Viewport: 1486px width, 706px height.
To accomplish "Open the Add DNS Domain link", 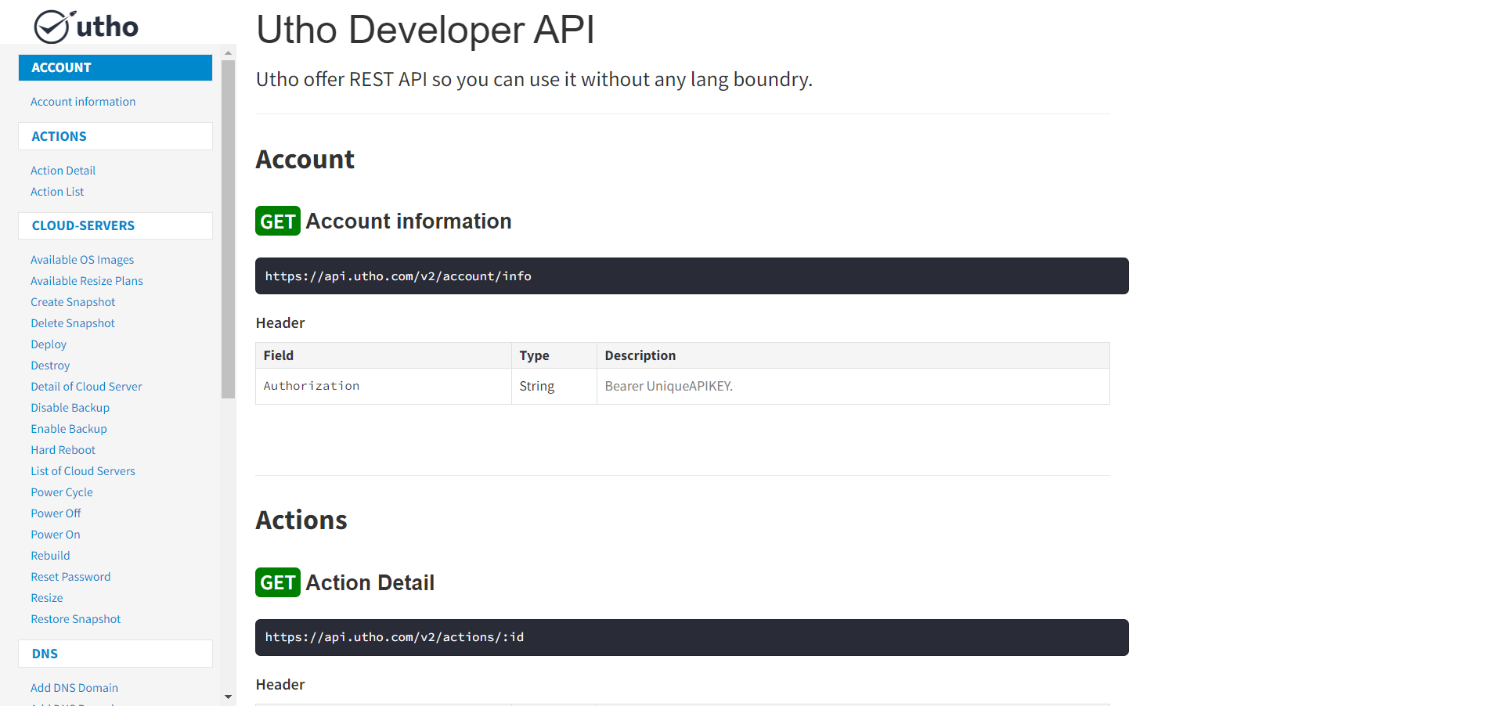I will coord(74,688).
